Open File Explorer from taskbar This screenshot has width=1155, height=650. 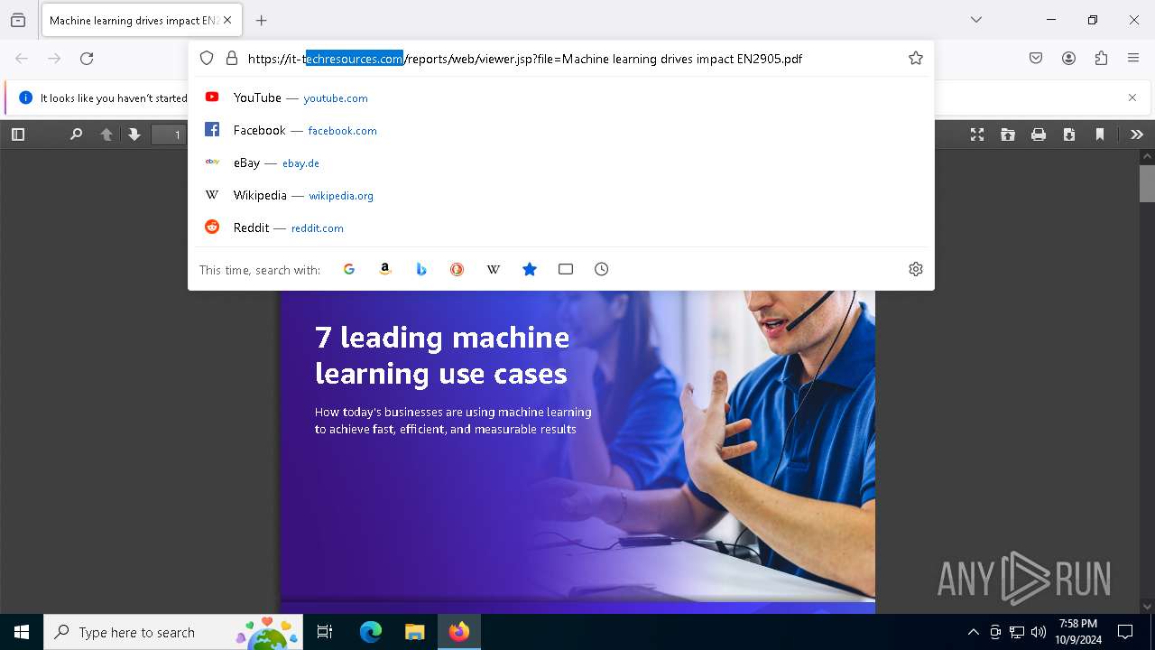pos(414,632)
